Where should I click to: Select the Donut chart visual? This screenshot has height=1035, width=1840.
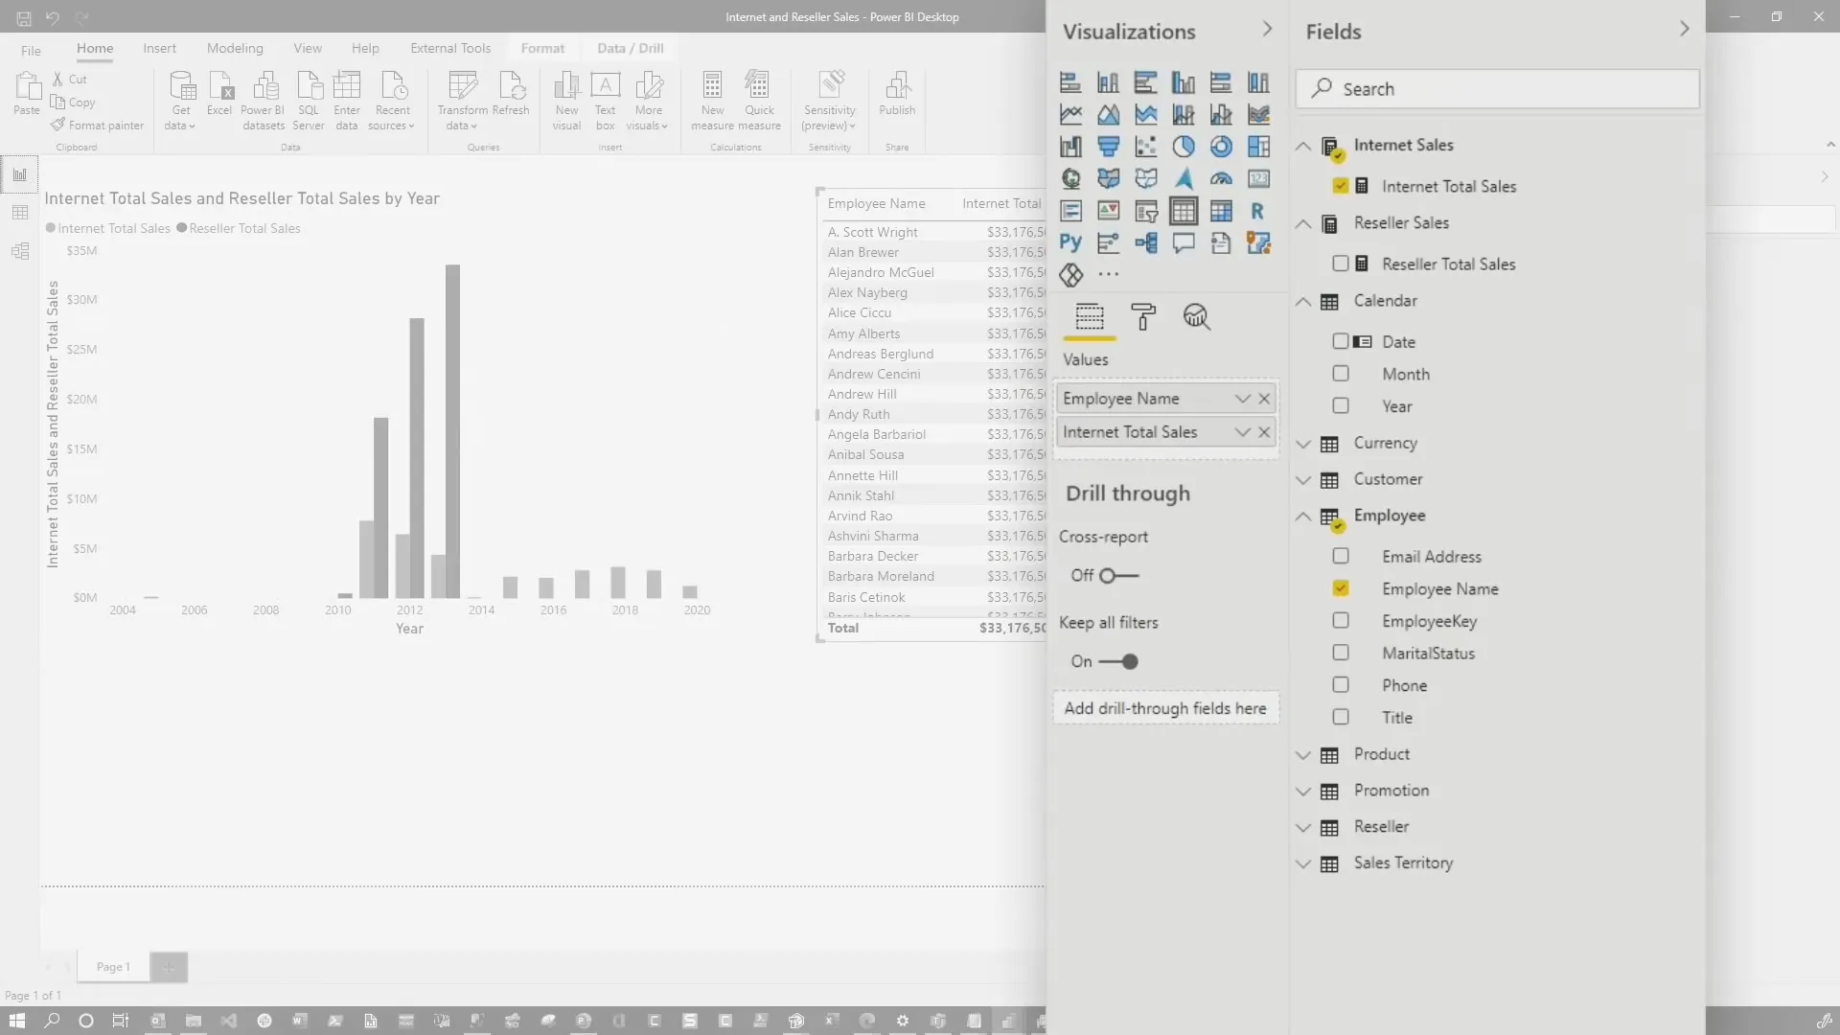[1222, 146]
